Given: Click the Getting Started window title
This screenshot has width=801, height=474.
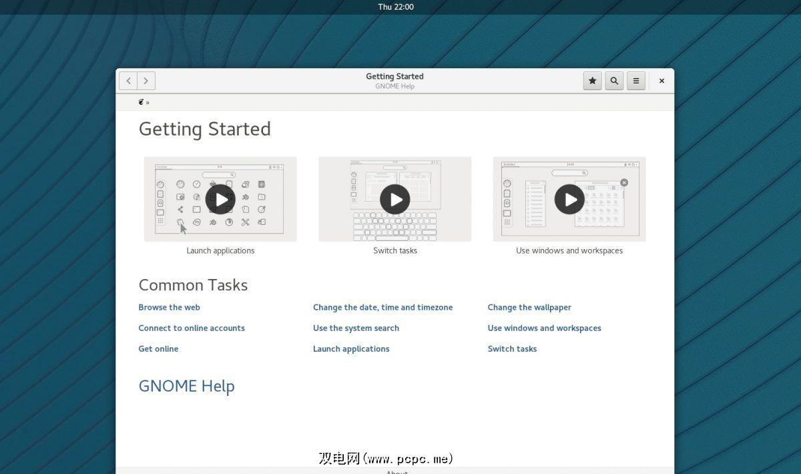Looking at the screenshot, I should click(394, 76).
